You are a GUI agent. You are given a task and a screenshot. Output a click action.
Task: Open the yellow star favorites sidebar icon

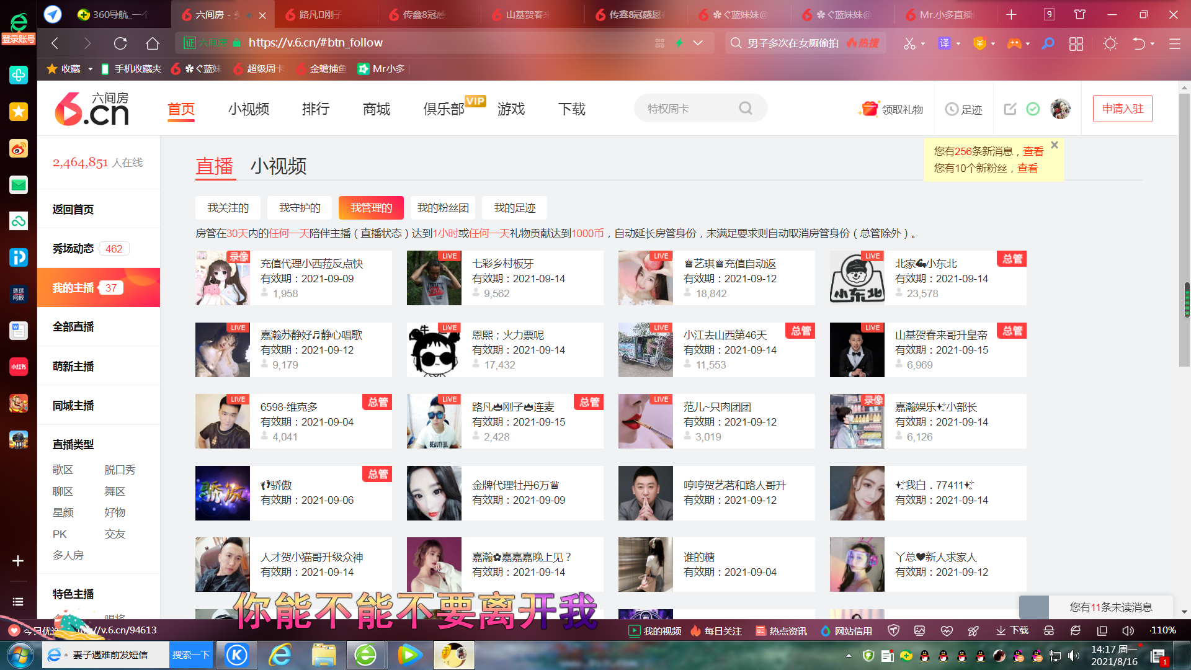pos(19,112)
